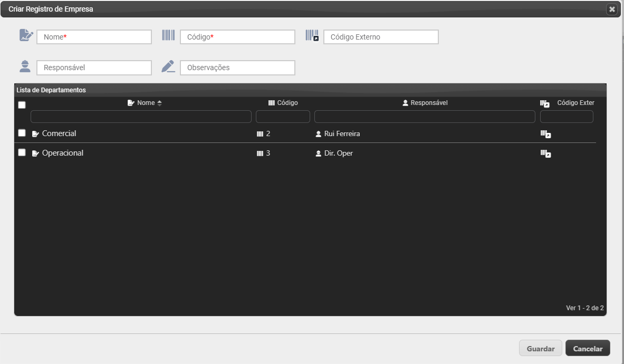Click the edit icon in Operacional row
The height and width of the screenshot is (364, 624).
coord(35,154)
